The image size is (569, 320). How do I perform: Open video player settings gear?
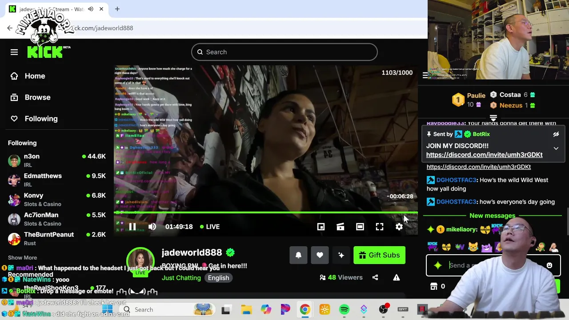[399, 227]
